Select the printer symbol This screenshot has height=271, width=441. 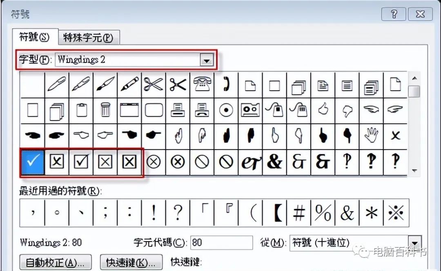tap(178, 110)
